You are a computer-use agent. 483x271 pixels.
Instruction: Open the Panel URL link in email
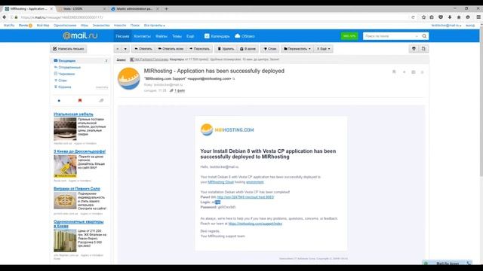[x=245, y=197]
